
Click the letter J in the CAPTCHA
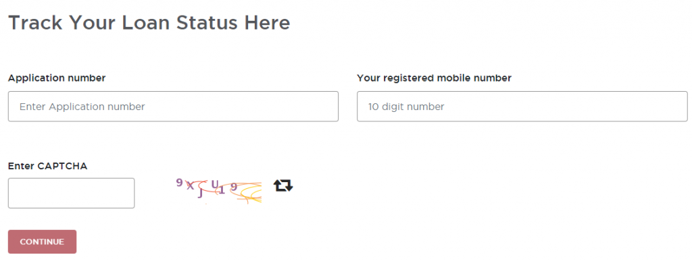pos(200,193)
